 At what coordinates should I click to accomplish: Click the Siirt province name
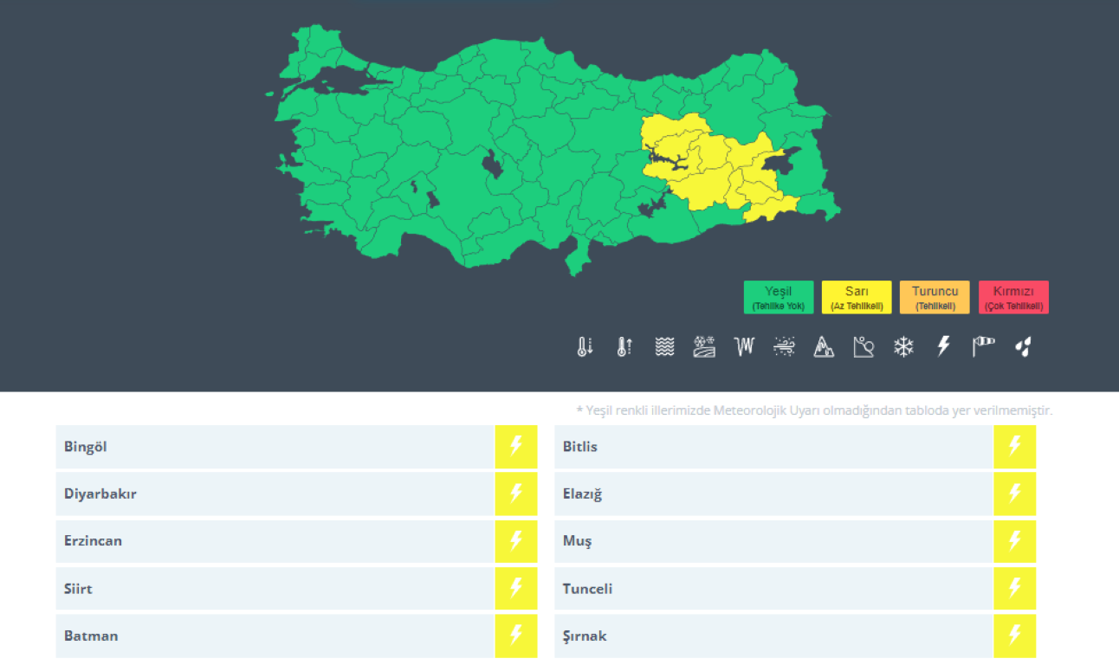(x=78, y=589)
